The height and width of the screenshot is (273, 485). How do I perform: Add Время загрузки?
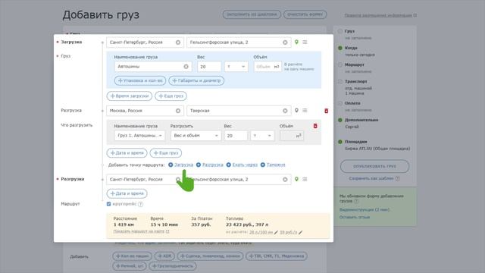130,96
